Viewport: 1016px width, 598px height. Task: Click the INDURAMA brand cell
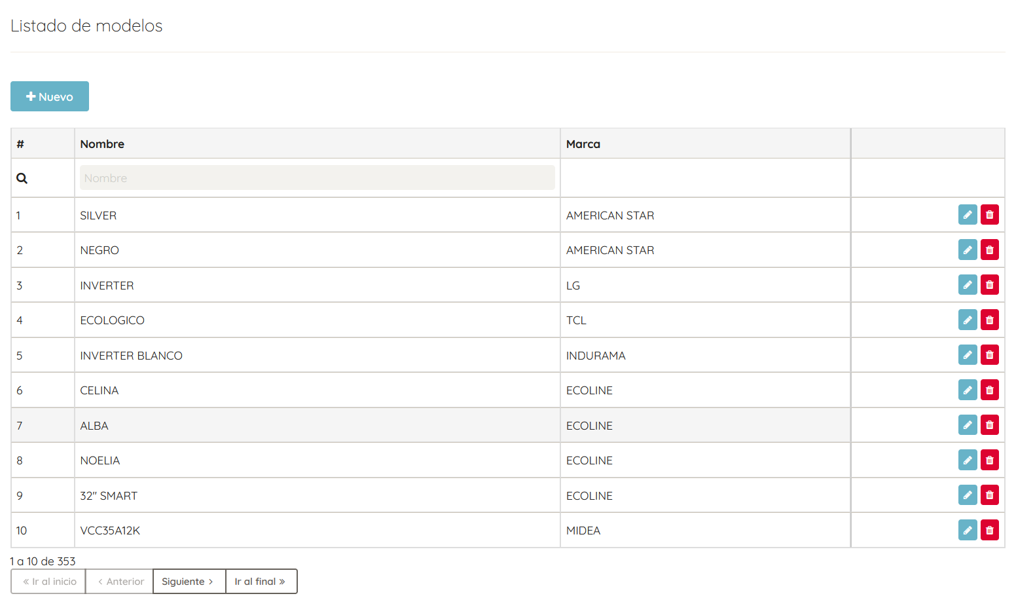pos(706,355)
